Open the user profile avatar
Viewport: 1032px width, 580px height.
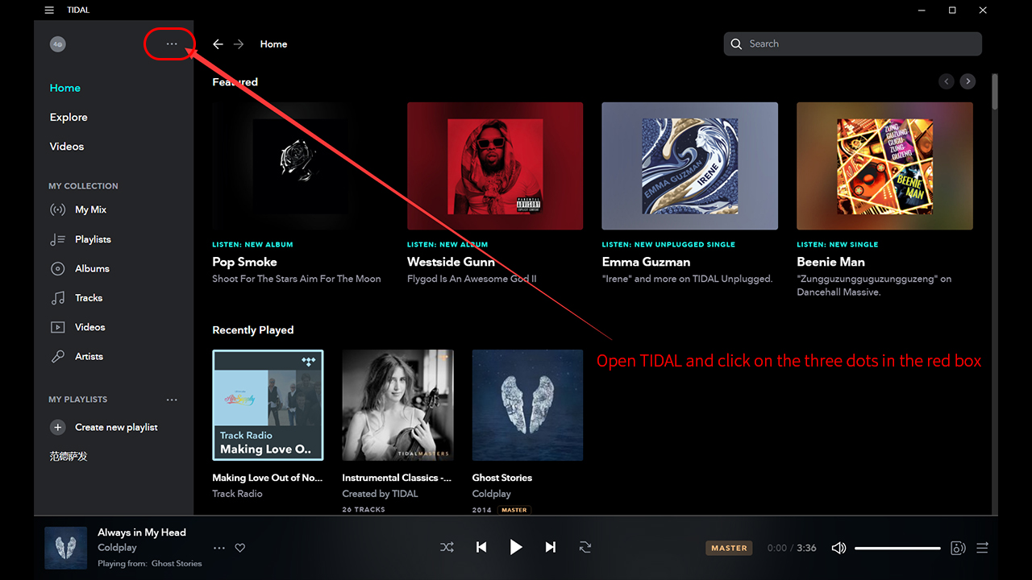tap(58, 44)
